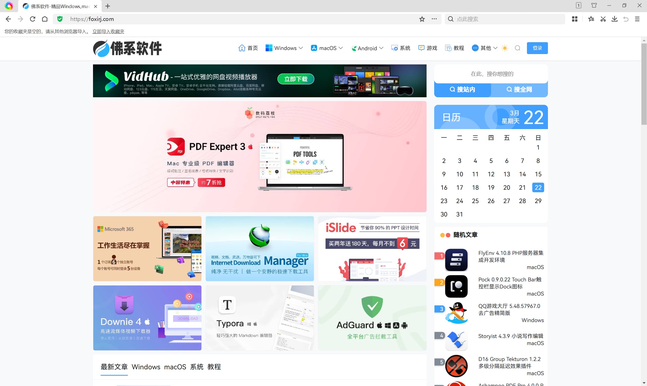Open the downloads icon
The image size is (647, 386).
click(614, 19)
